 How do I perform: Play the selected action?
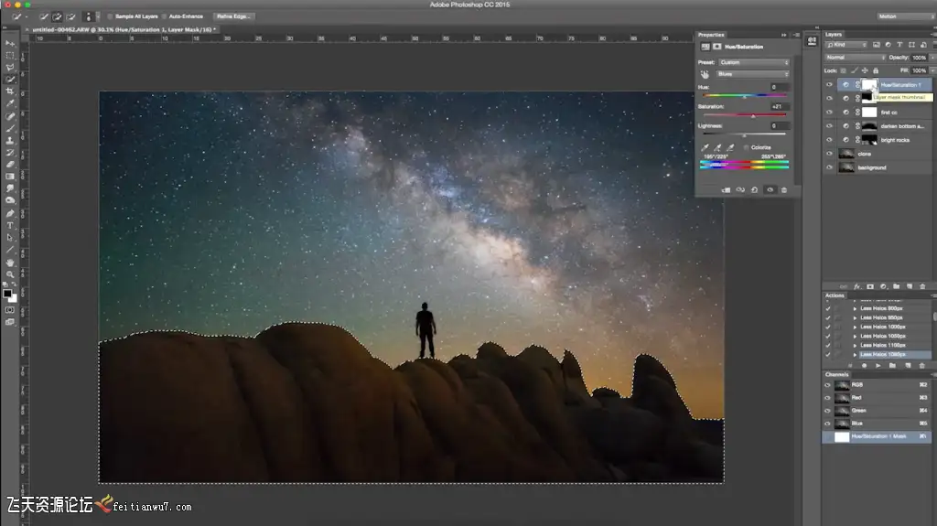point(878,365)
